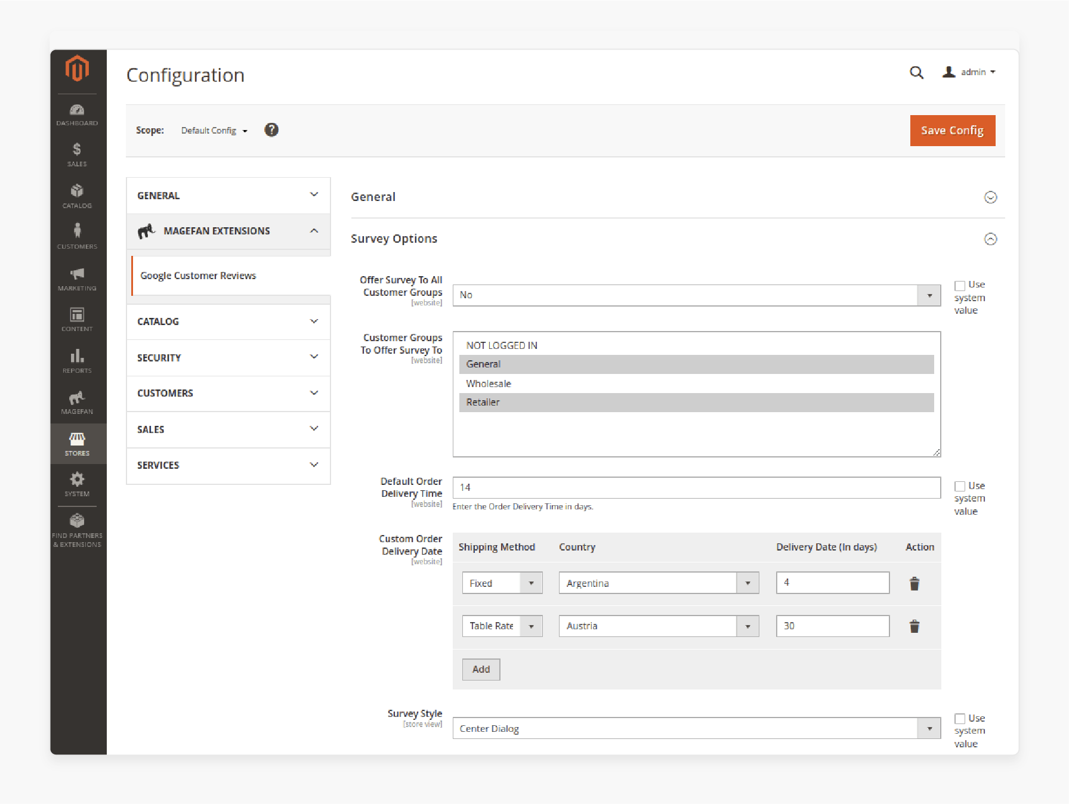Toggle Use system value for Delivery Time

click(959, 487)
